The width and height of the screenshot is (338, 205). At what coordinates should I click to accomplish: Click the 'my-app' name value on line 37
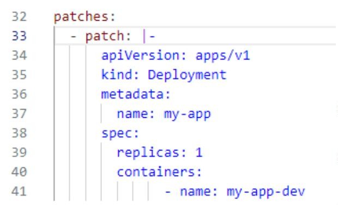pyautogui.click(x=188, y=114)
